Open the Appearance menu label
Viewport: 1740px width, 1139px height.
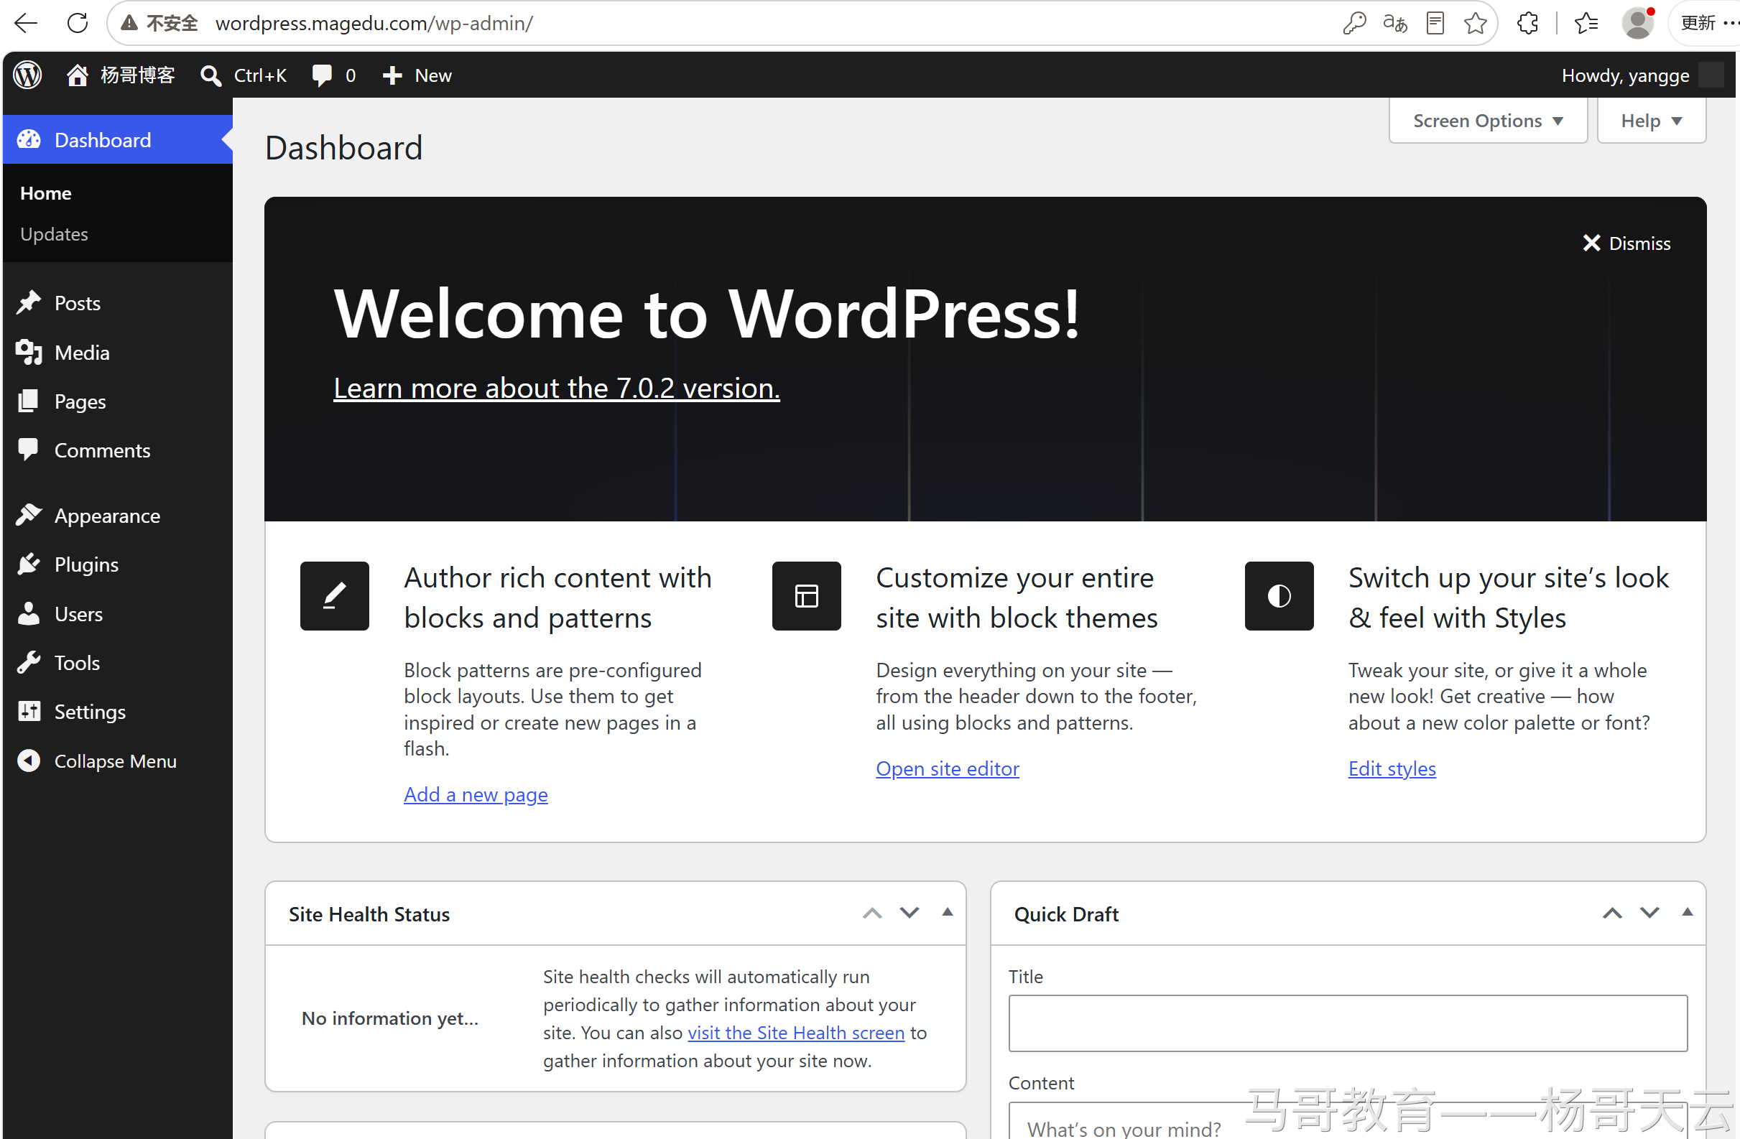click(x=108, y=516)
